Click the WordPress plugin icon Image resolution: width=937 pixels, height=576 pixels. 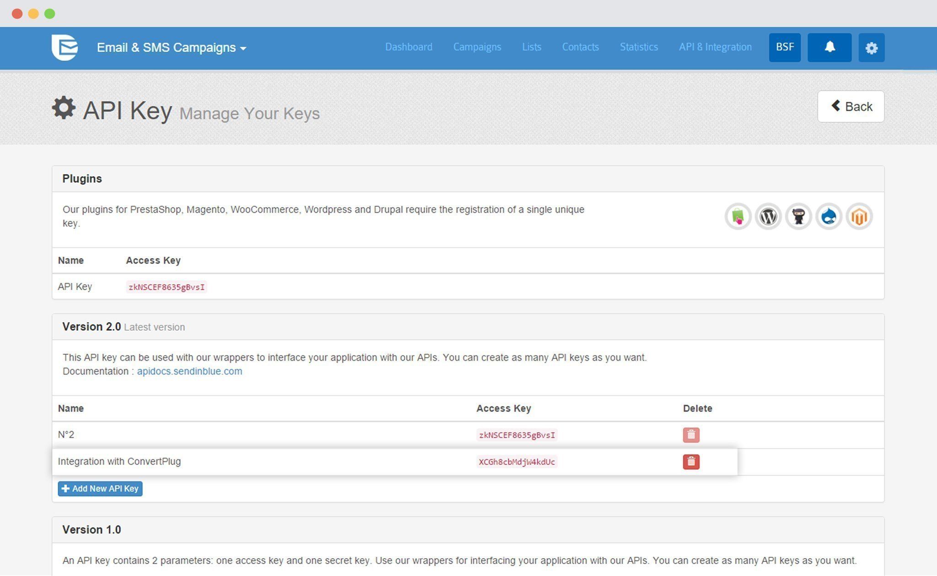pos(768,216)
